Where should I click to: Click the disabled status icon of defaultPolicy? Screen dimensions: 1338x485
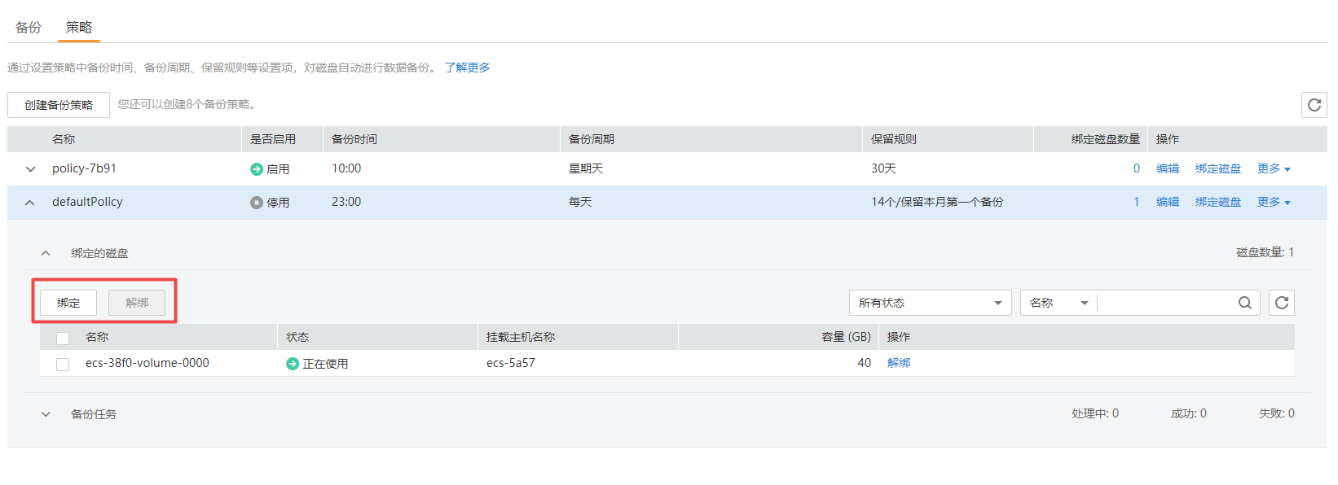pos(257,203)
